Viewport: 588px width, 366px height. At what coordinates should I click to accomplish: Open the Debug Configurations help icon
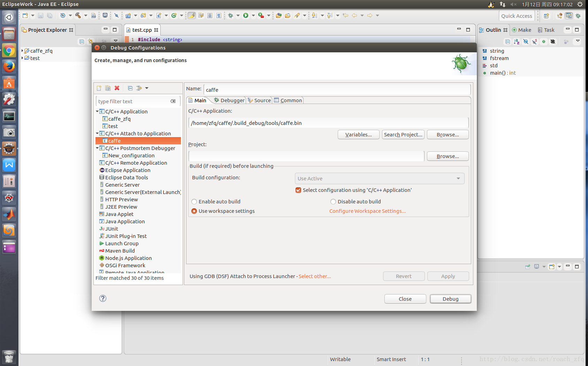tap(103, 298)
